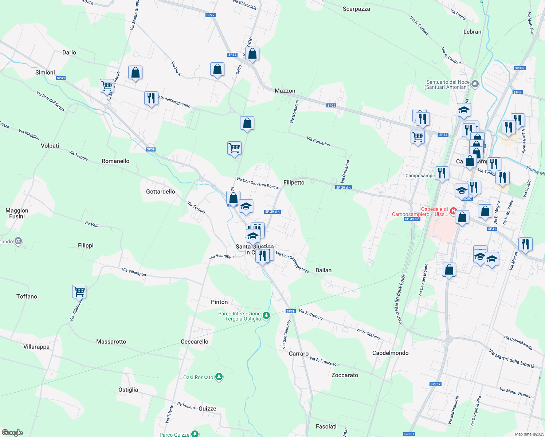Viewport: 545px width, 437px height.
Task: Select the shopping bag pin near Gottardello
Action: [x=233, y=198]
